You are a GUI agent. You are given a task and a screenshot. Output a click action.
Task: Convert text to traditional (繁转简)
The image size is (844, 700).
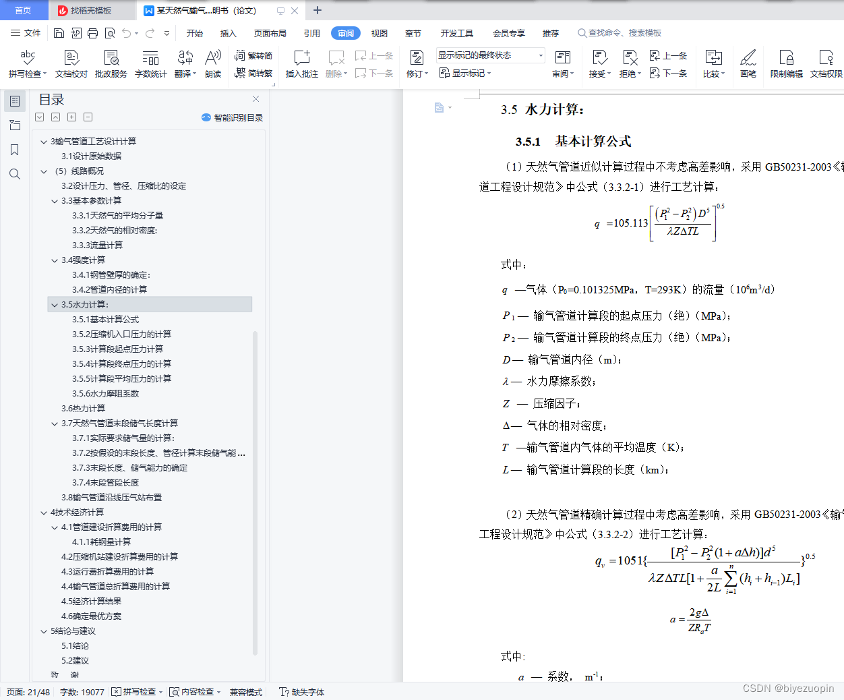(x=253, y=56)
